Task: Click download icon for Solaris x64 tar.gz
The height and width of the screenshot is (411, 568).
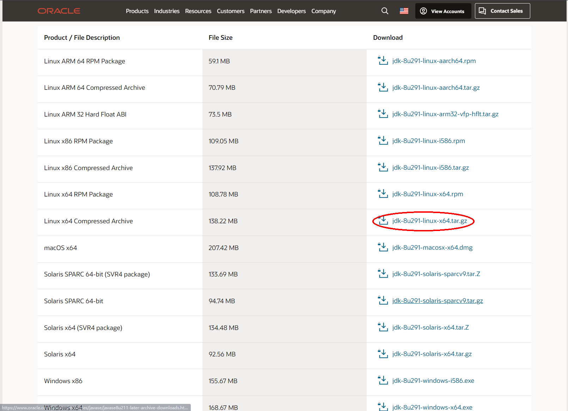Action: coord(383,354)
